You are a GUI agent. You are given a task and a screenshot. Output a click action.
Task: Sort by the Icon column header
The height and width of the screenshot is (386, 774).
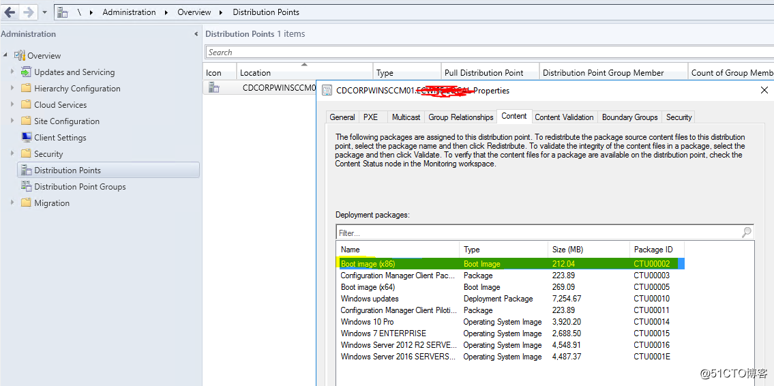pyautogui.click(x=220, y=72)
